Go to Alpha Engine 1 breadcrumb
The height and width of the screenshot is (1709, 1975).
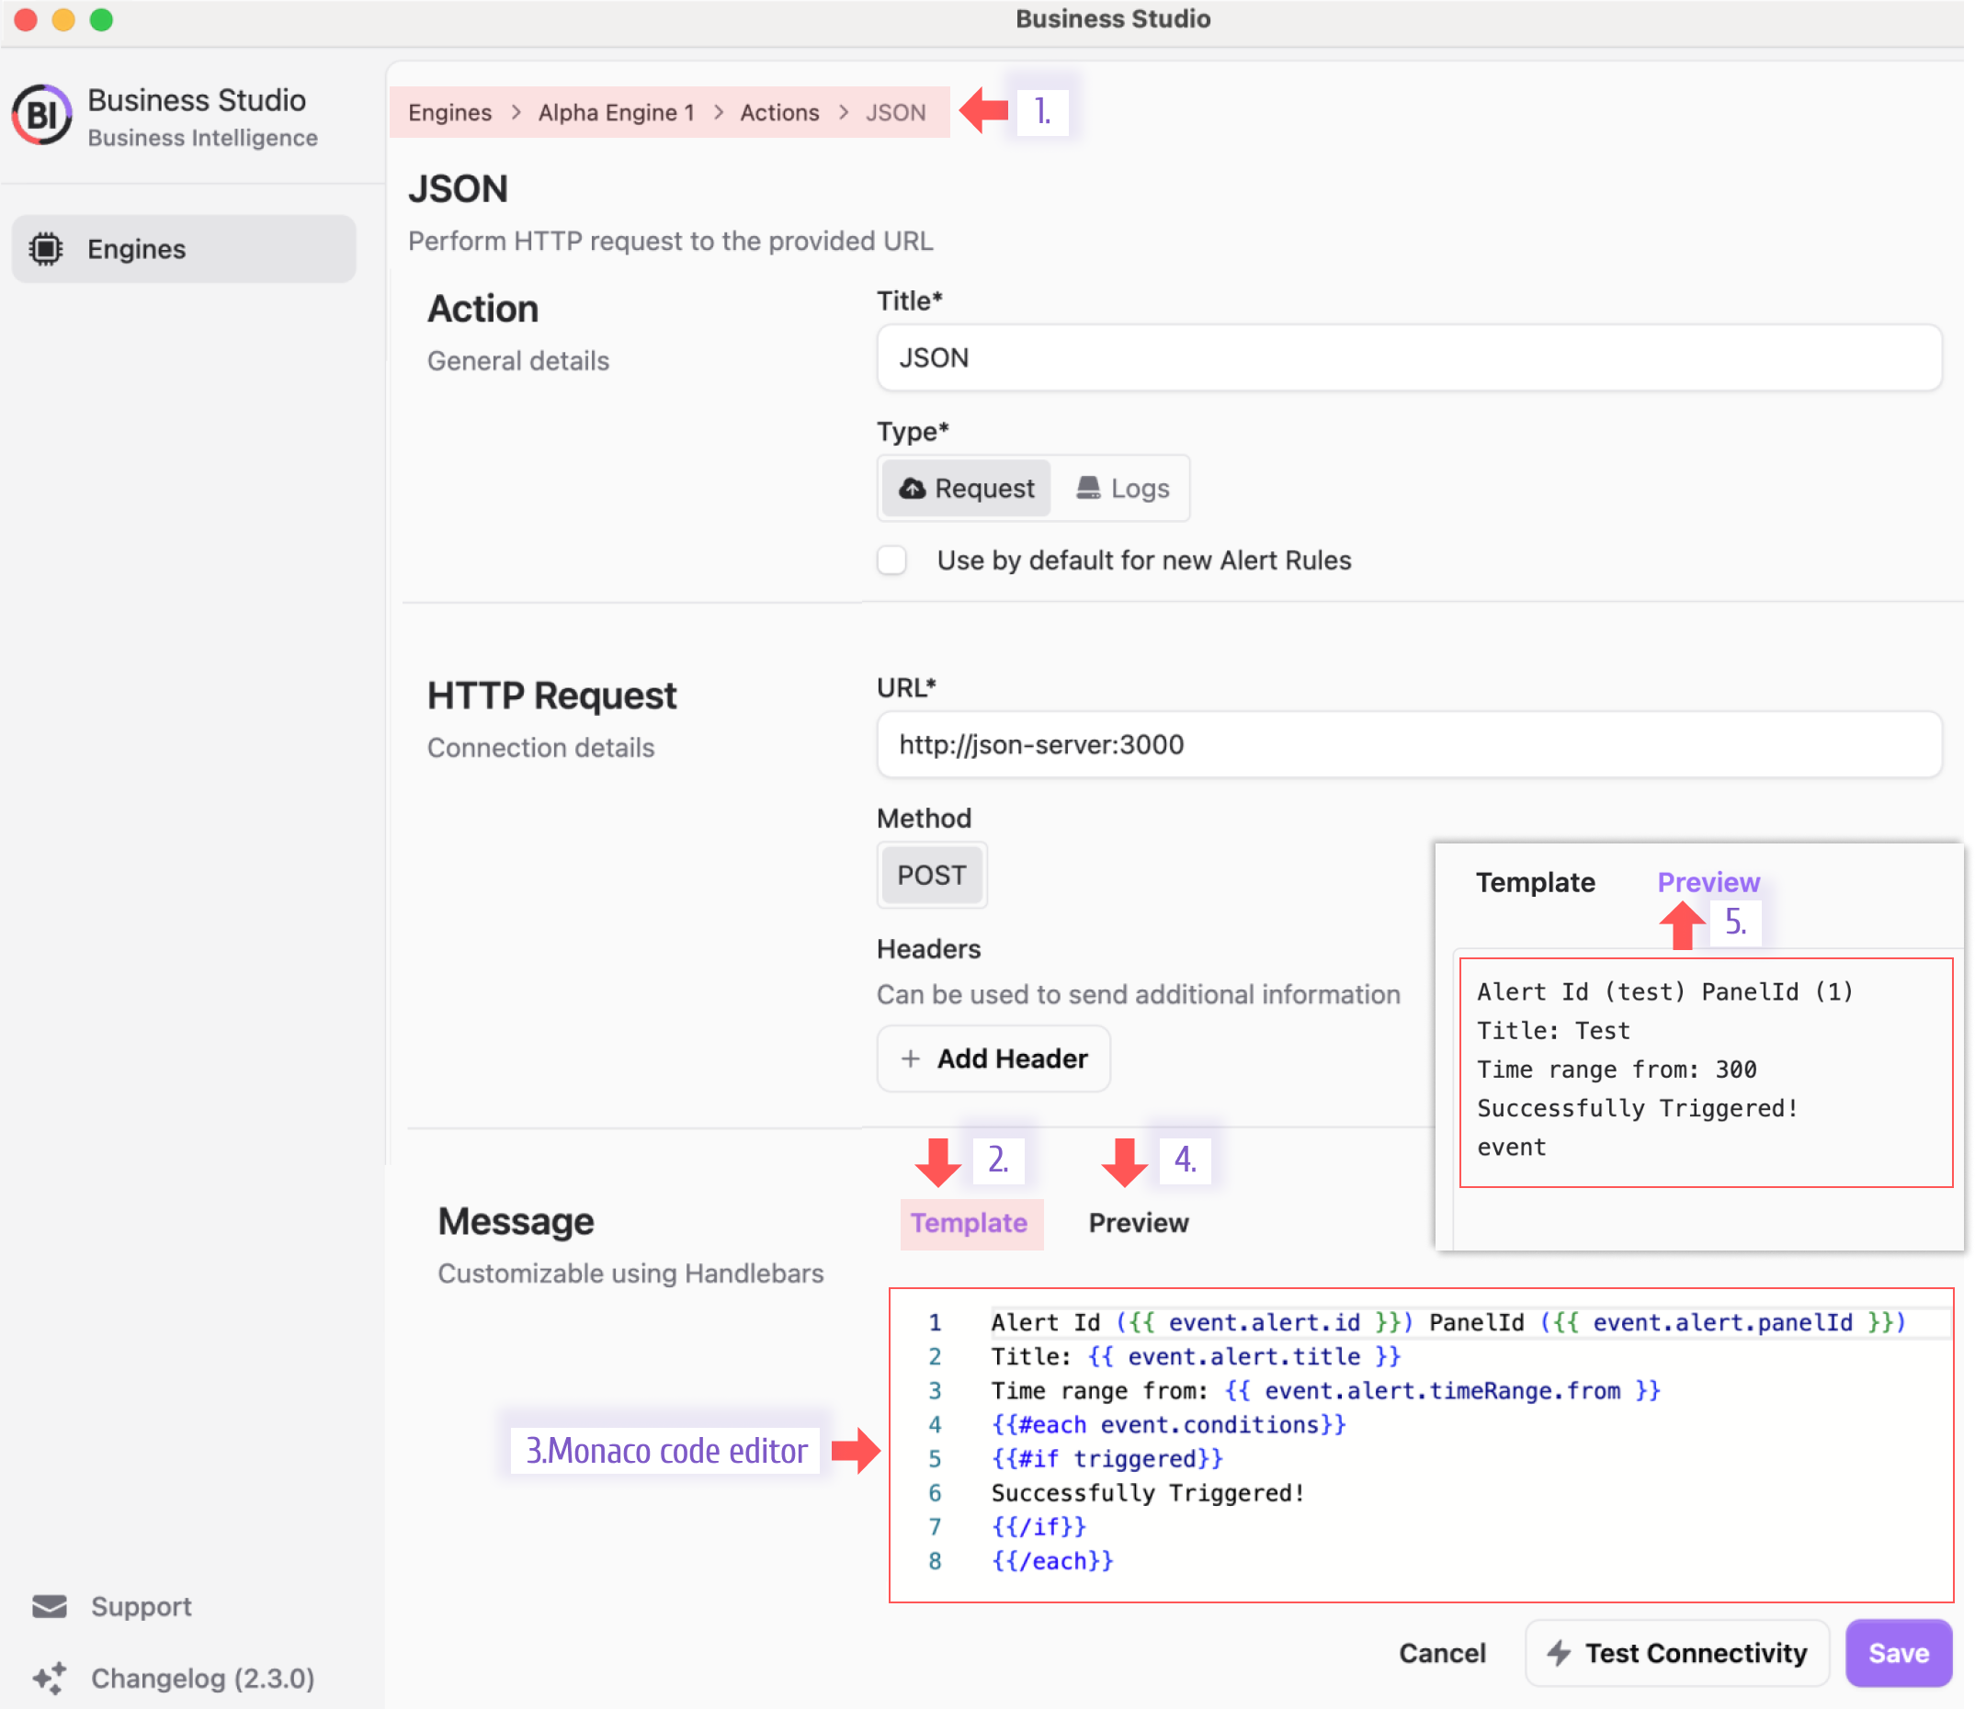[616, 112]
